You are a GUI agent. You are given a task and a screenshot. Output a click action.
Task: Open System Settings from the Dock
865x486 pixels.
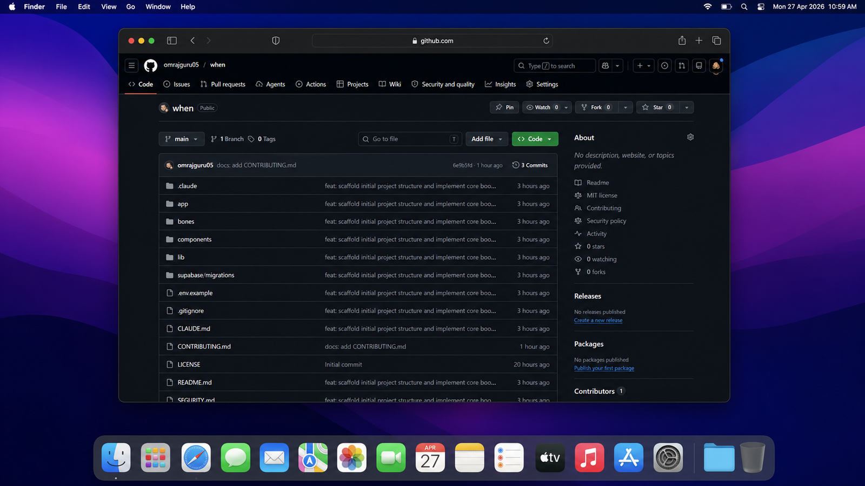[668, 458]
